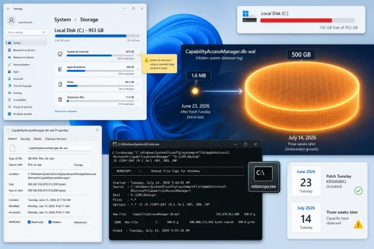The width and height of the screenshot is (374, 249).
Task: Close the CapabilityAccessManager.db-wal Properties dialog
Action: 97,130
